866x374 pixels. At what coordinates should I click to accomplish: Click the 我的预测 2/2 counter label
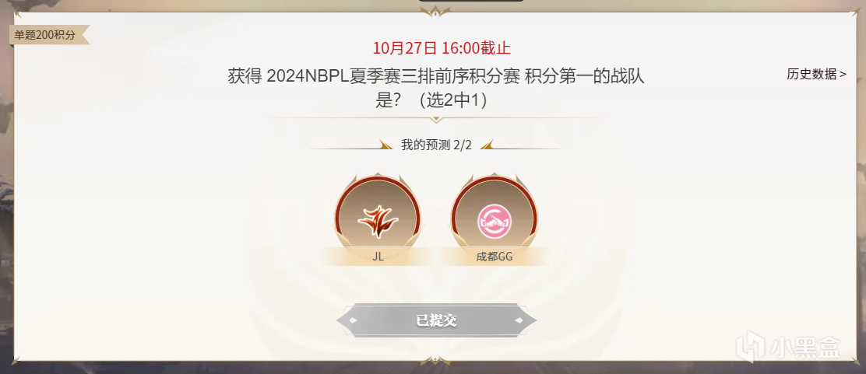436,145
